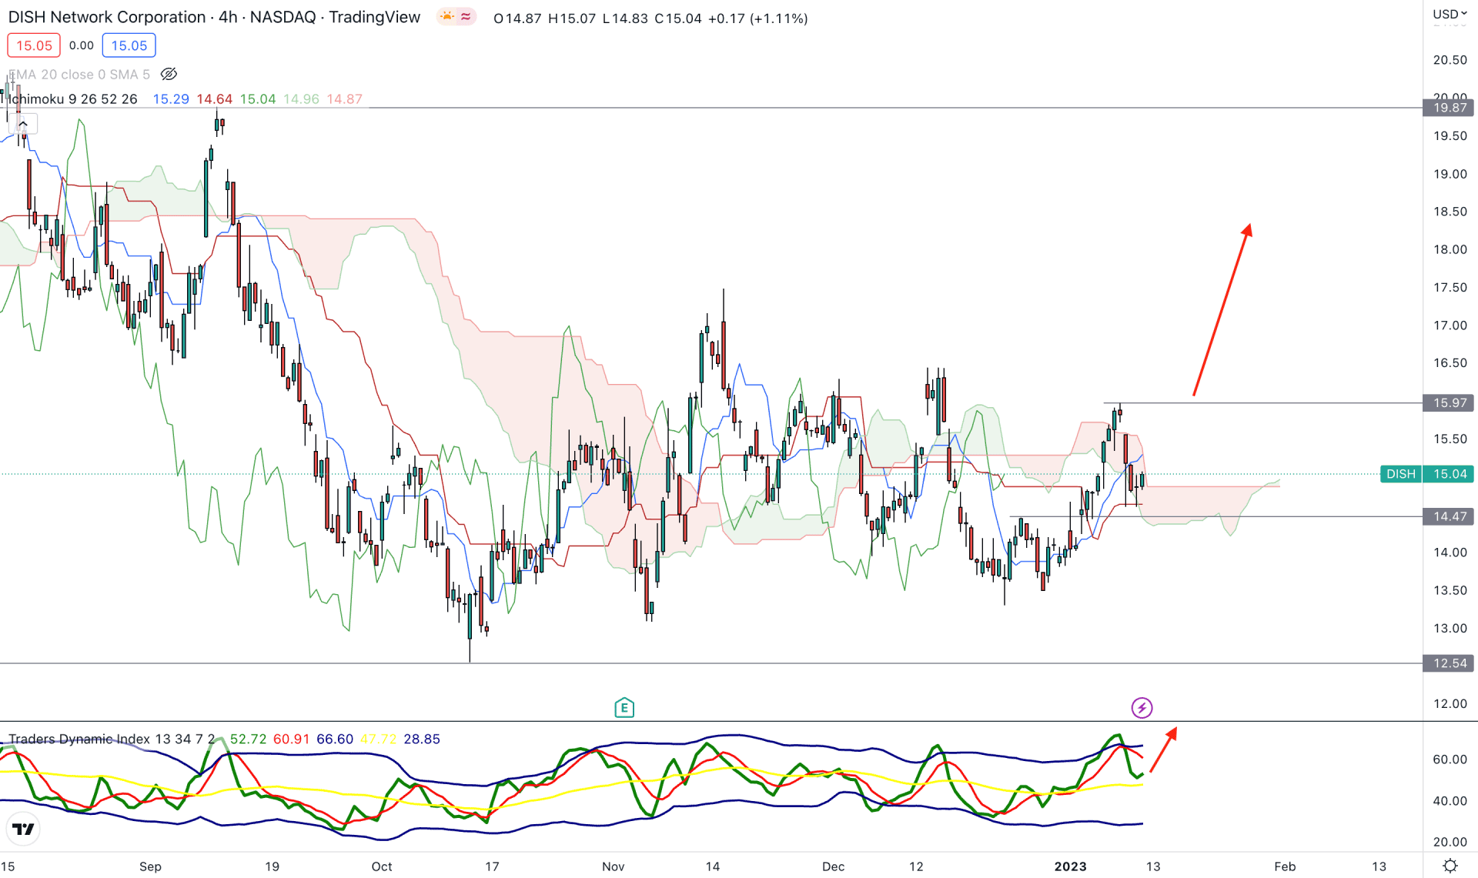Click the pink wavy data status icon
Image resolution: width=1478 pixels, height=878 pixels.
tap(466, 17)
